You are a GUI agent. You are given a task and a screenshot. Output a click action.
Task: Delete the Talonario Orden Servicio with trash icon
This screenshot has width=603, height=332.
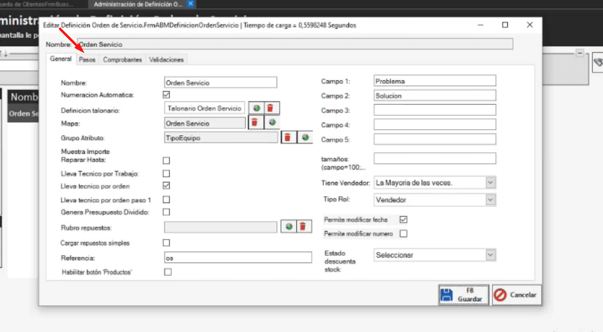tap(270, 108)
